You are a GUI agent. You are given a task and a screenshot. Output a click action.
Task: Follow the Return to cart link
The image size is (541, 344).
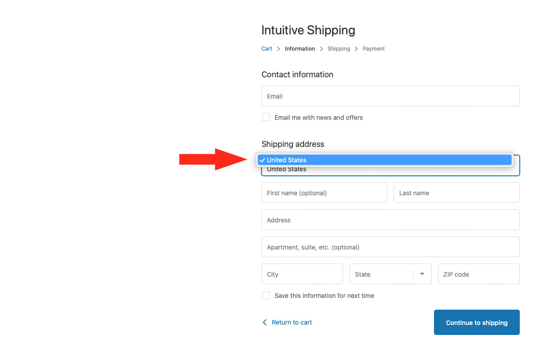(292, 322)
